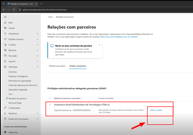
Task: Click the Suporte headset icon
Action: [5, 61]
